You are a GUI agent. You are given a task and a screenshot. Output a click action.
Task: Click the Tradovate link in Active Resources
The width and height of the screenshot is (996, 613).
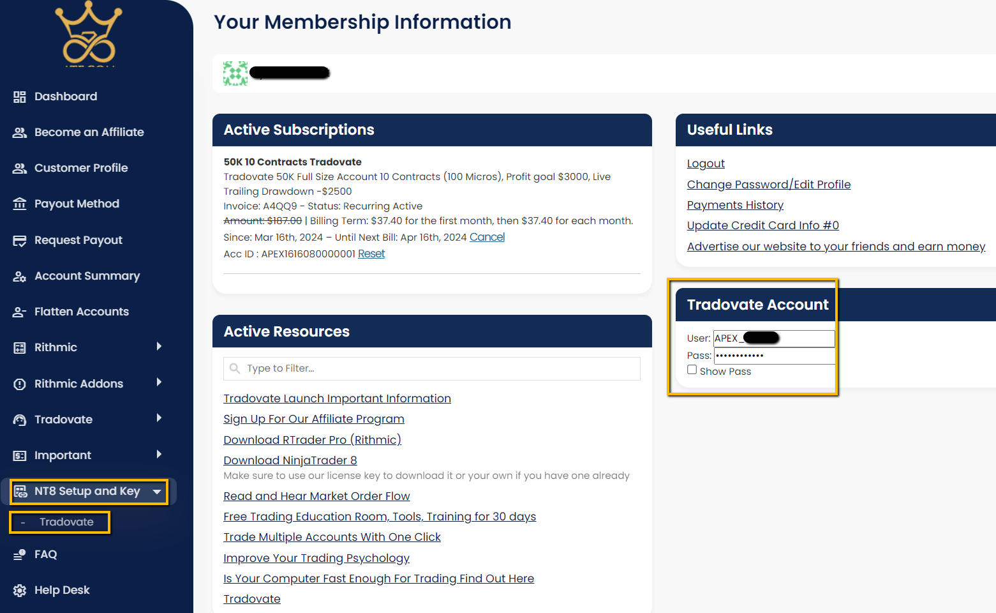(x=252, y=599)
